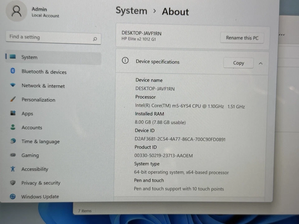
Task: Click the Privacy shield icon
Action: coord(13,183)
